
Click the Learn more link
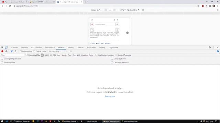pyautogui.click(x=110, y=96)
